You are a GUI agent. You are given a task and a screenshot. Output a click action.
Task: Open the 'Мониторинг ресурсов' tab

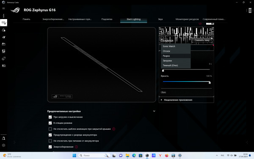tap(187, 19)
